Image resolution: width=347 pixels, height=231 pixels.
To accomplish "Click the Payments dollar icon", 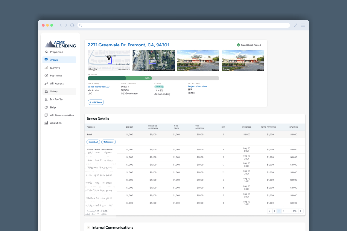I will point(46,75).
